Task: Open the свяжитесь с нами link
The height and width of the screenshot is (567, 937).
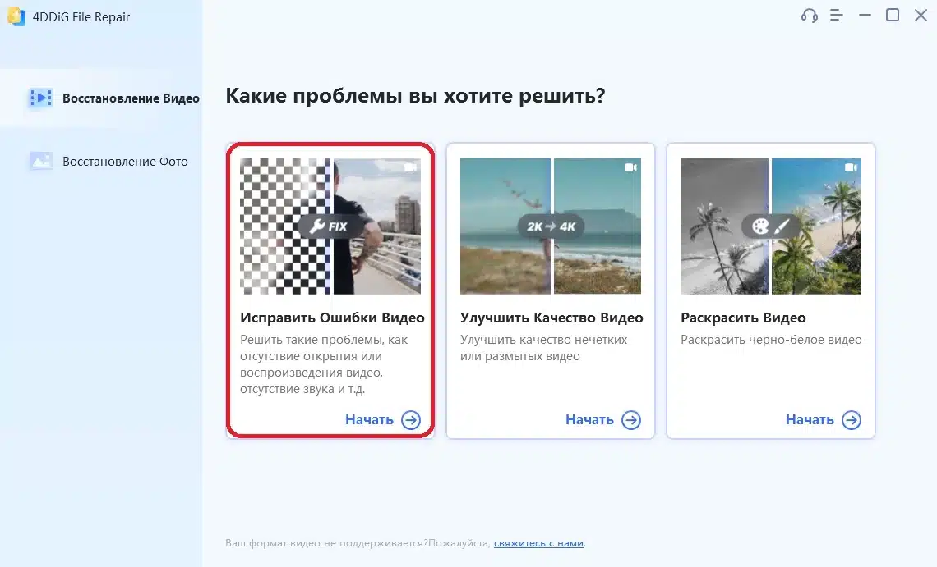Action: point(538,543)
